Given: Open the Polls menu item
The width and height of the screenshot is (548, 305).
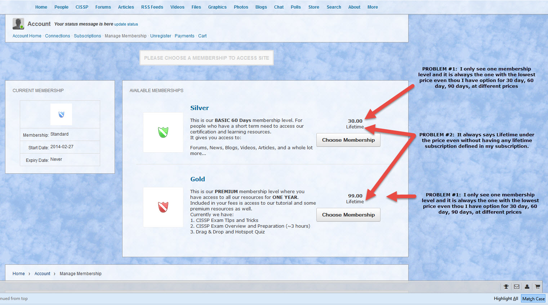Looking at the screenshot, I should coord(296,7).
